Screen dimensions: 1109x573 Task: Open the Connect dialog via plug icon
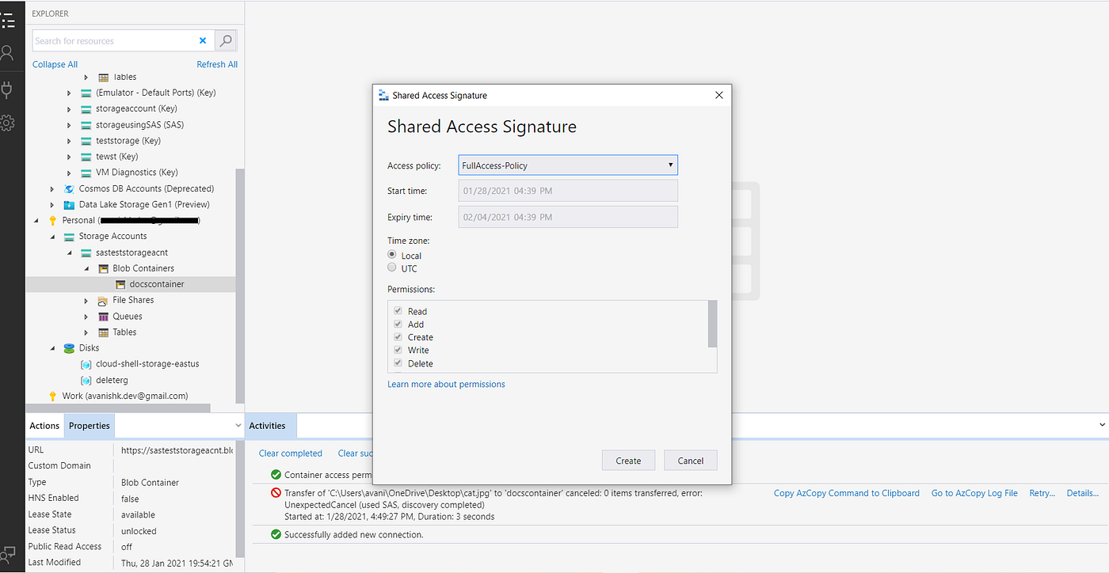[9, 89]
